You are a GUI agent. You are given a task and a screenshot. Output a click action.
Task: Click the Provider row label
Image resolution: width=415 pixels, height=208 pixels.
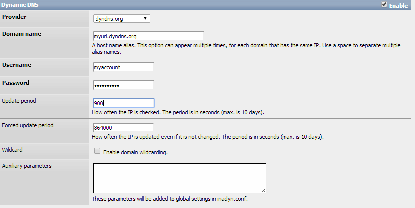pos(15,17)
